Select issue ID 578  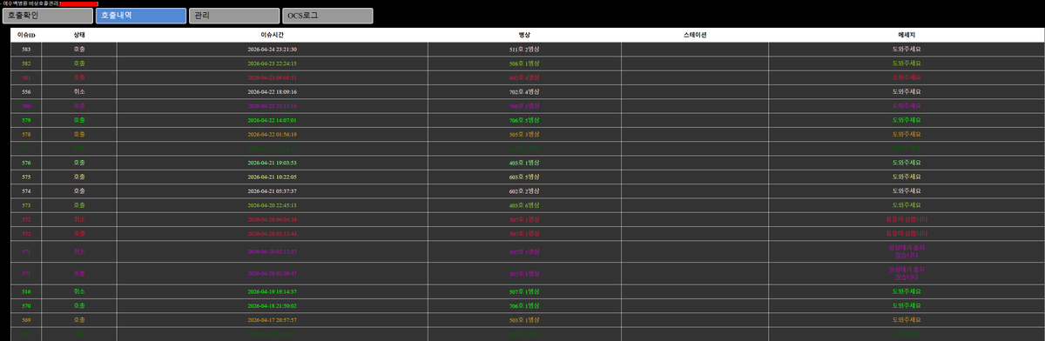point(26,134)
